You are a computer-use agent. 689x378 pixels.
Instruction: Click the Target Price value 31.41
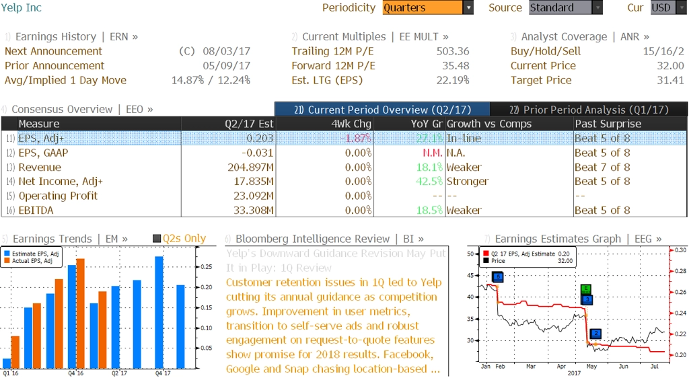[670, 80]
